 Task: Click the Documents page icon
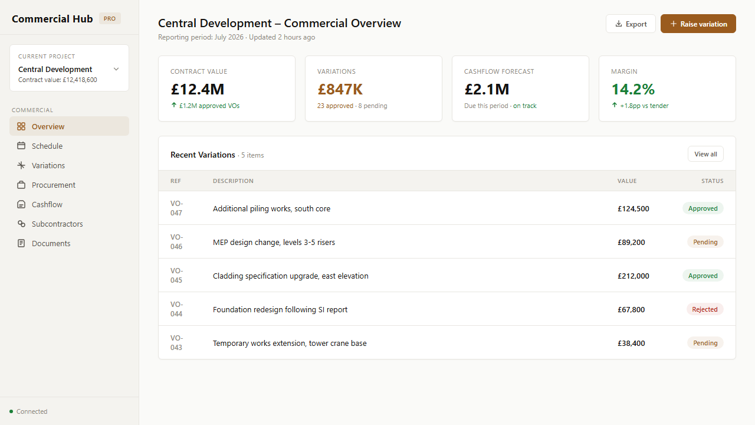point(21,243)
